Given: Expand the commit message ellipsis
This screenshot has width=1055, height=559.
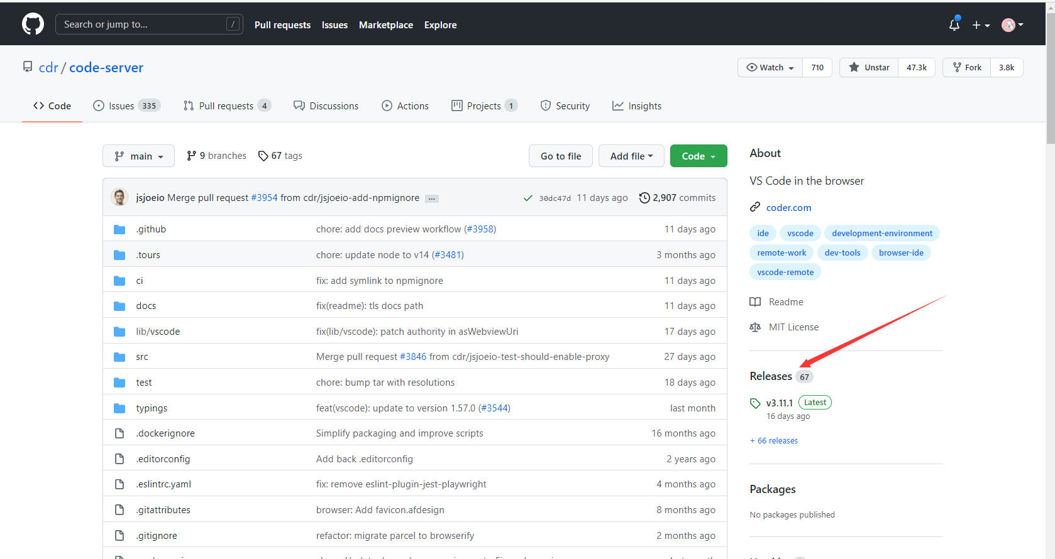Looking at the screenshot, I should coord(431,198).
